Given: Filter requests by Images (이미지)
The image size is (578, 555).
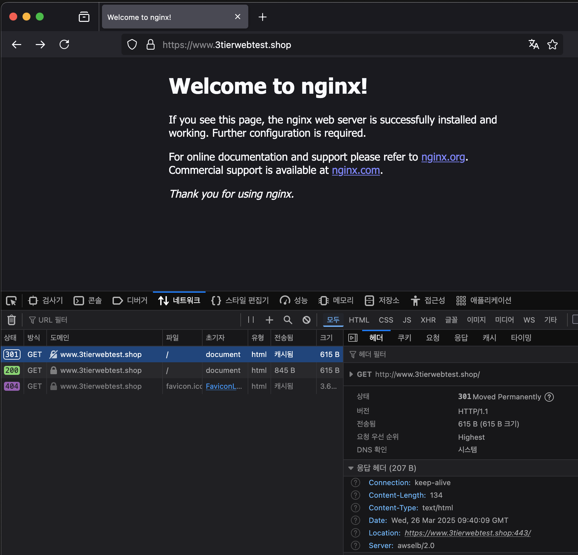Looking at the screenshot, I should (x=476, y=320).
